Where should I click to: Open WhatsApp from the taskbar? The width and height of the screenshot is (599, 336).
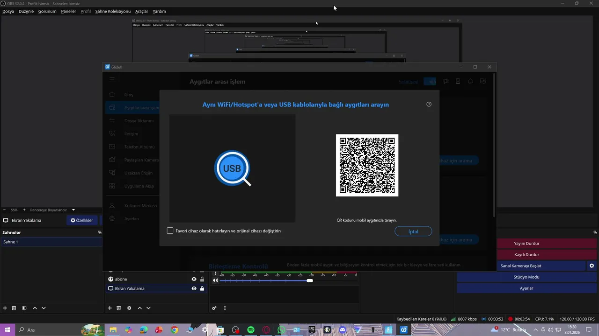pos(281,330)
